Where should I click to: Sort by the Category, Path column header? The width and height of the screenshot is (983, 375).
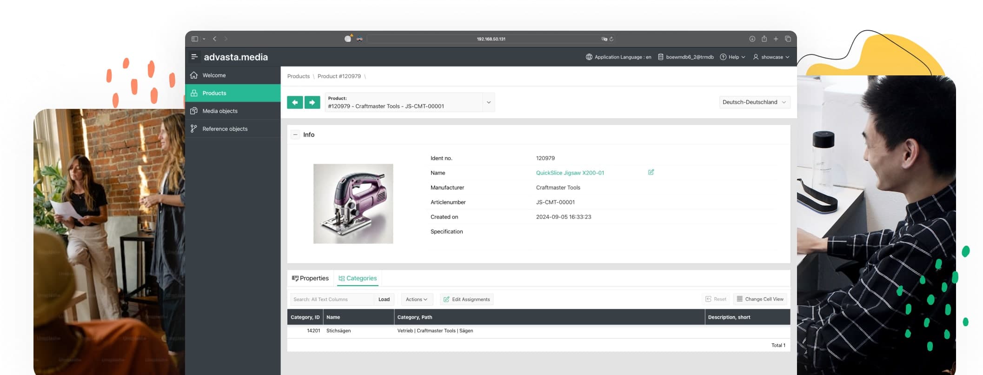point(549,317)
